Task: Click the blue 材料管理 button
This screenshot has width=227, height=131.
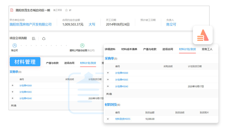Action: pos(25,62)
